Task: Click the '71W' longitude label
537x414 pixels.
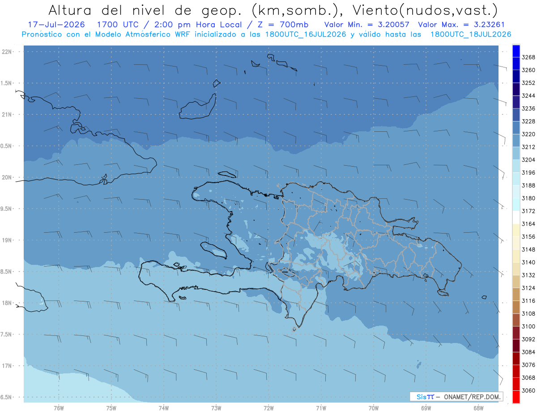Action: coord(321,408)
